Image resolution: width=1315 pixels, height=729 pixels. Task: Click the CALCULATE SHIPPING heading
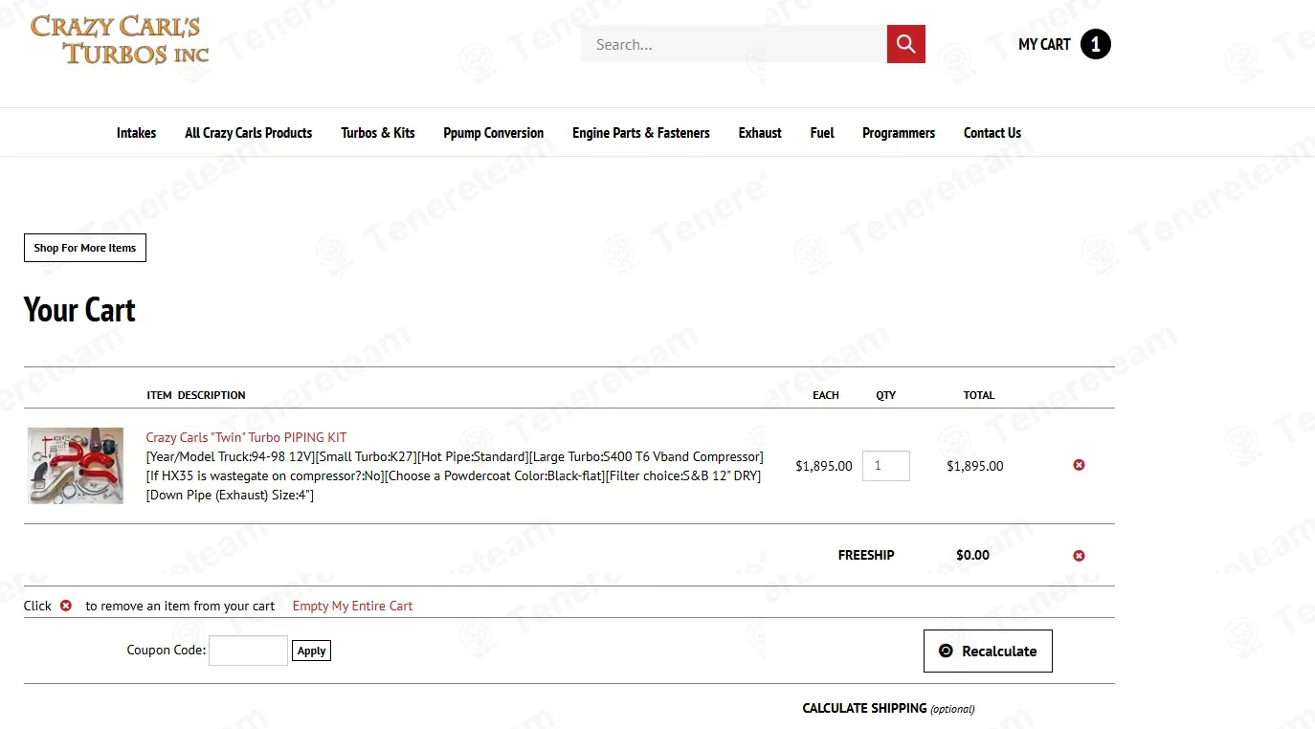[x=864, y=709]
